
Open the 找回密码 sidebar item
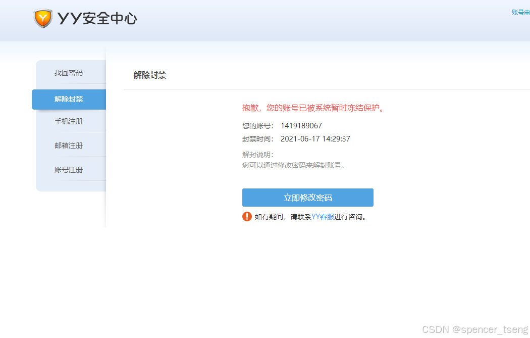[x=69, y=73]
